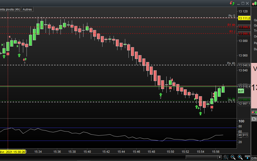257x161 pixels.
Task: Click the green 12 998,9 price label
Action: point(244,100)
